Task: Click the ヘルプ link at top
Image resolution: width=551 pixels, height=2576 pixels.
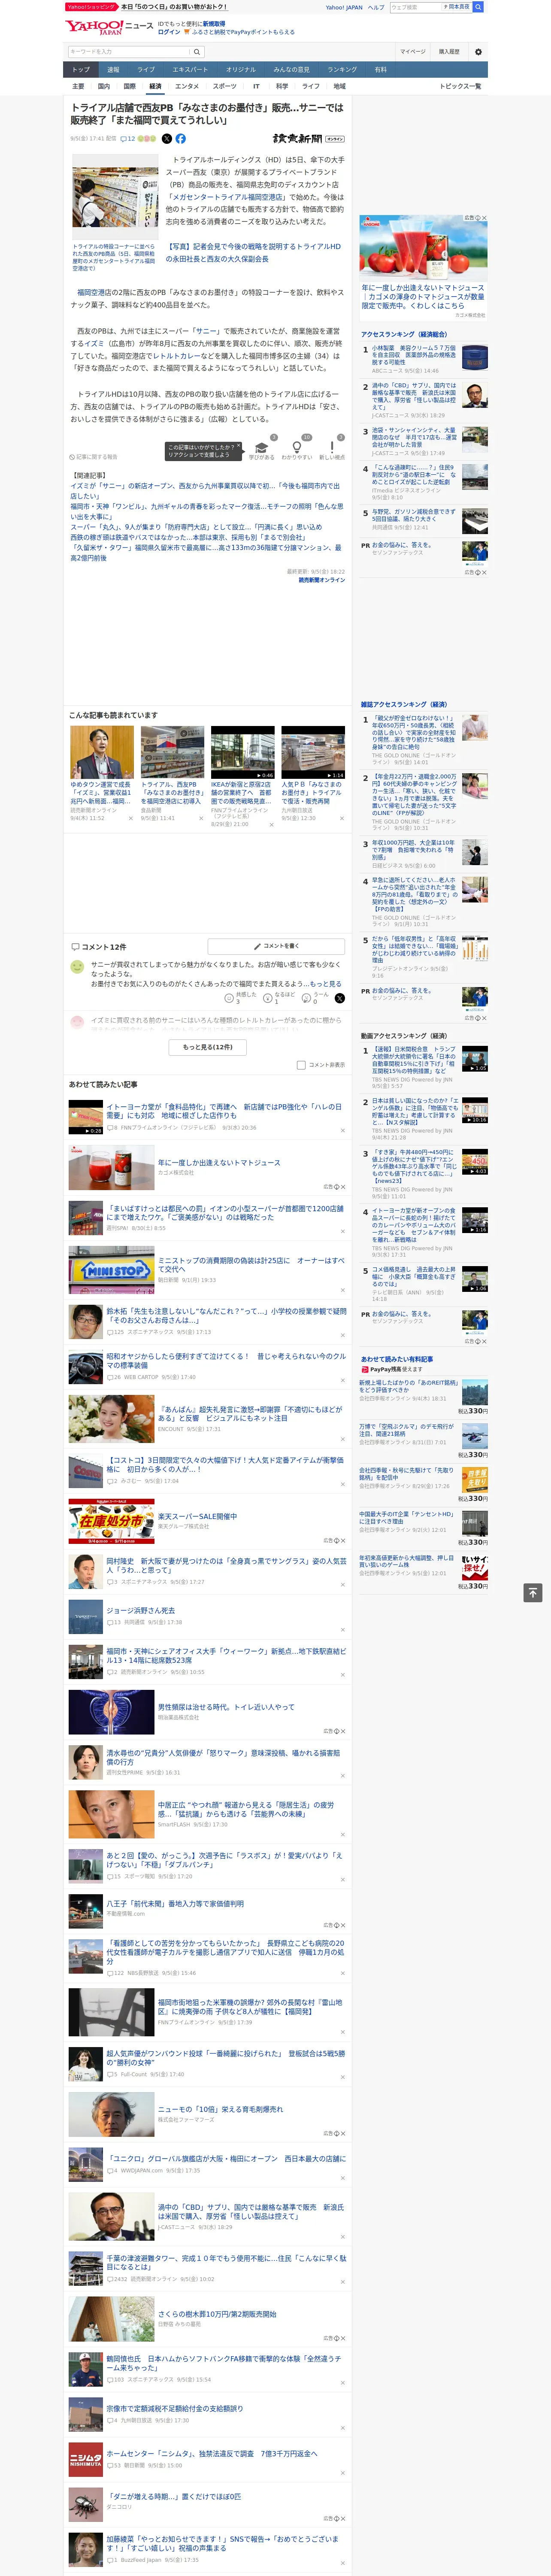Action: [x=375, y=7]
